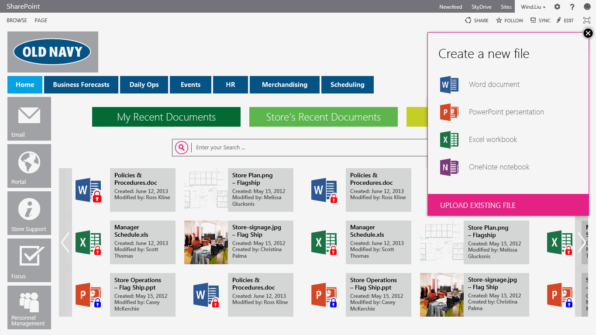Open the settings gear icon
Viewport: 596px width, 335px height.
557,7
